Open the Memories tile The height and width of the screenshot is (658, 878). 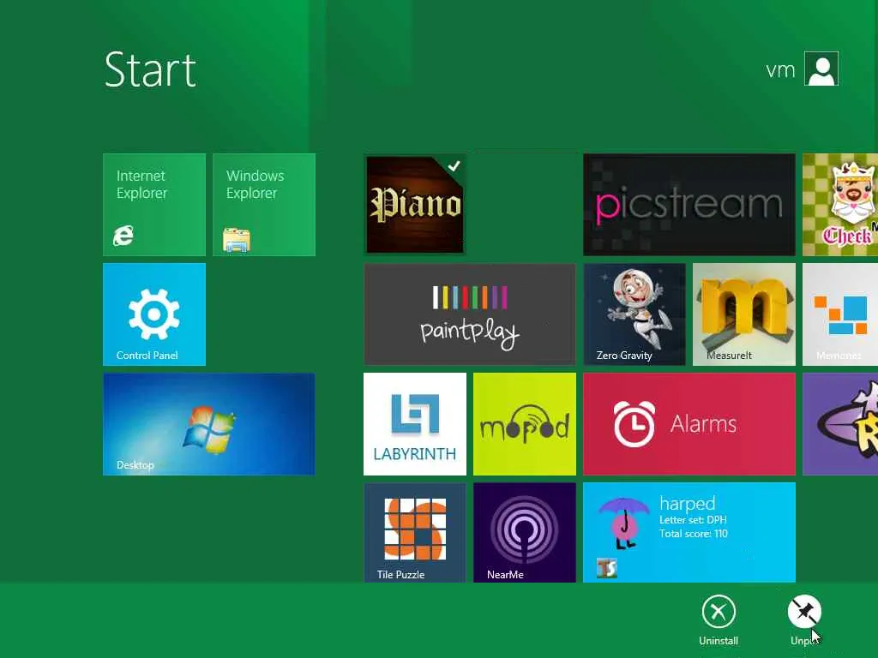840,314
